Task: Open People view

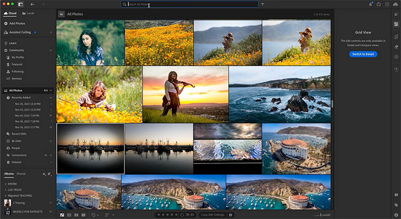Action: 13,148
